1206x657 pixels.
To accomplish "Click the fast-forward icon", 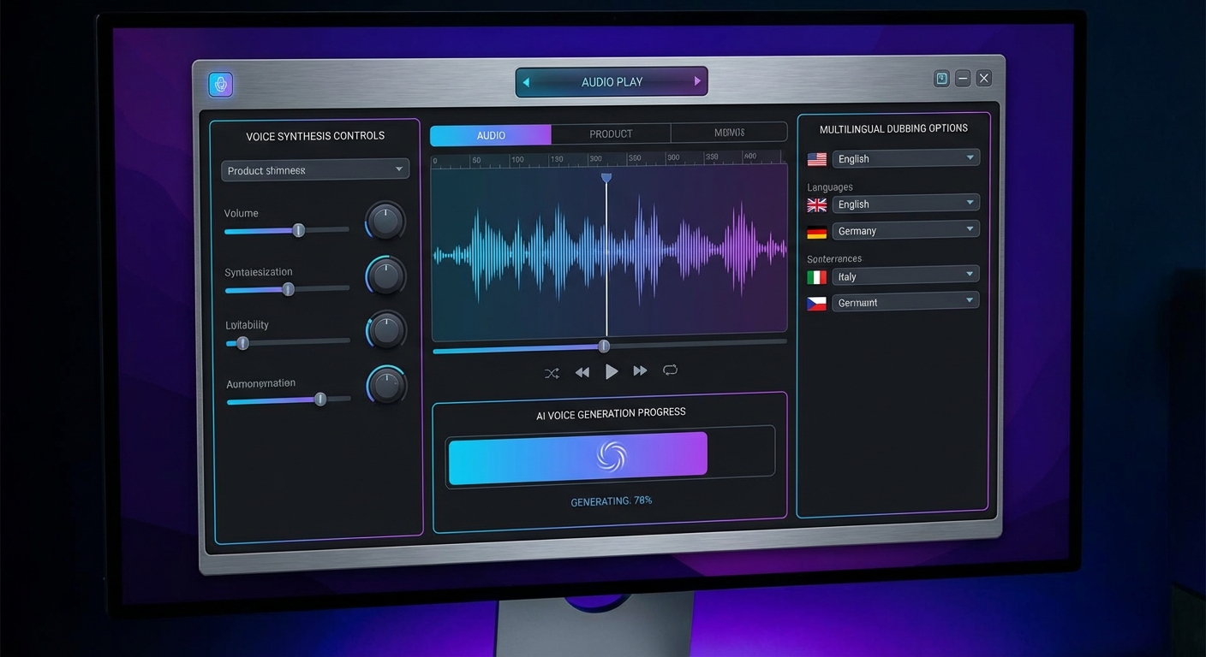I will [640, 371].
